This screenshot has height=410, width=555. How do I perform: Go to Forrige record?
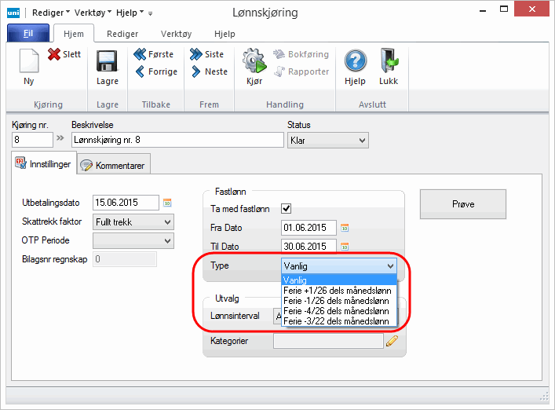tap(141, 71)
